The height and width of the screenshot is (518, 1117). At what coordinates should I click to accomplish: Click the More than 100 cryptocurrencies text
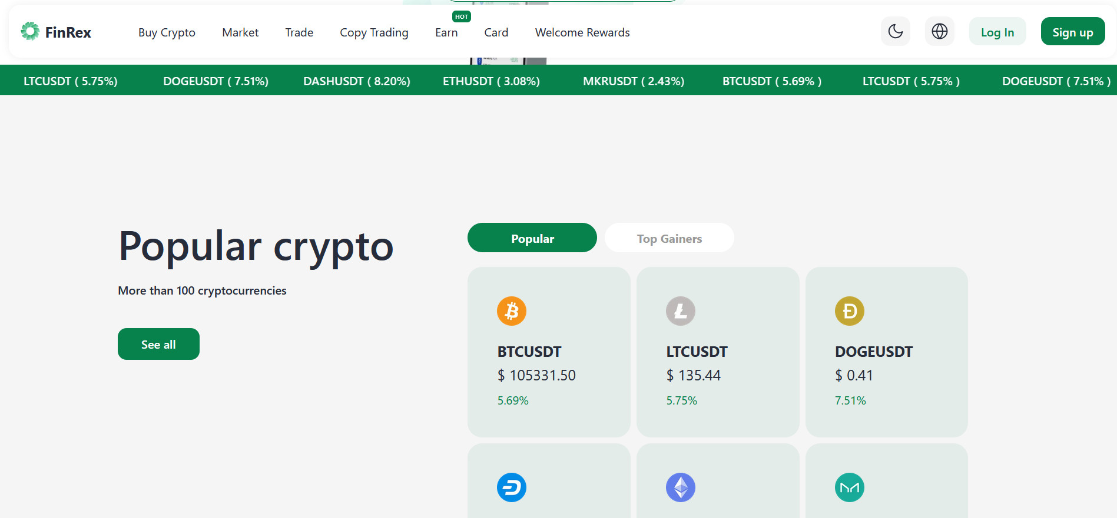202,290
